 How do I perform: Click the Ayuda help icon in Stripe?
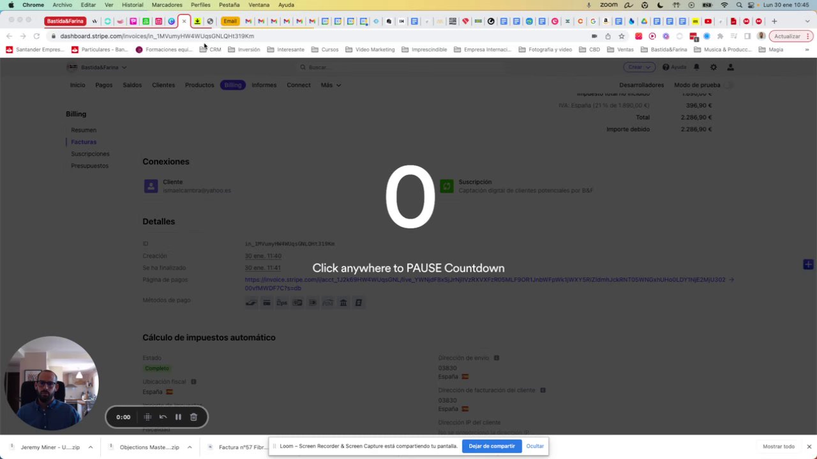pyautogui.click(x=666, y=67)
